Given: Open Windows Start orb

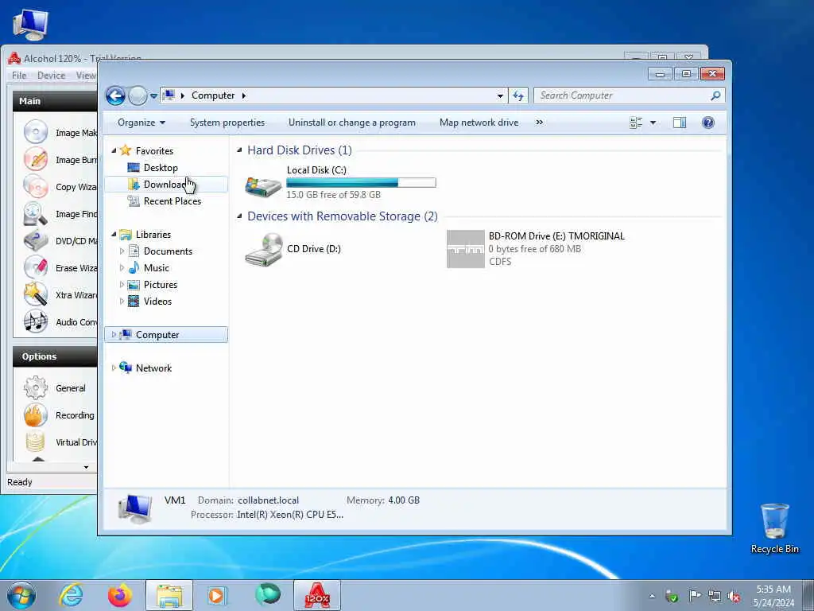Looking at the screenshot, I should (x=21, y=595).
